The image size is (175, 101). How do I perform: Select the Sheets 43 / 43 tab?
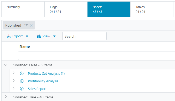pyautogui.click(x=109, y=9)
